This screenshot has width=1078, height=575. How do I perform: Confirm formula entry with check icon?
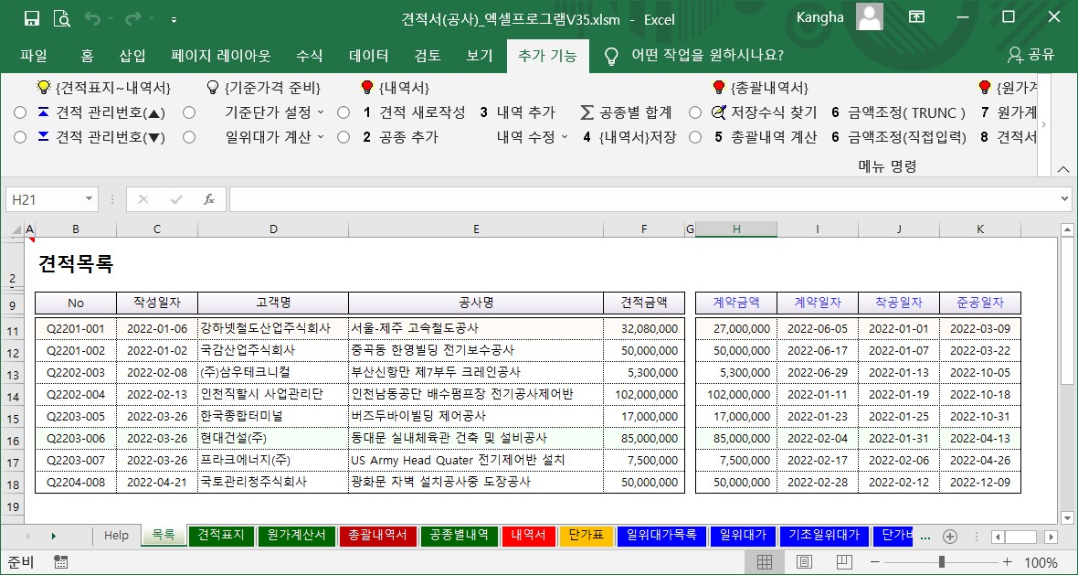(x=176, y=199)
